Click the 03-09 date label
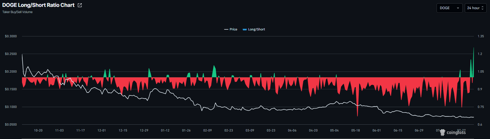Image resolution: width=490 pixels, height=139 pixels. coord(250,130)
